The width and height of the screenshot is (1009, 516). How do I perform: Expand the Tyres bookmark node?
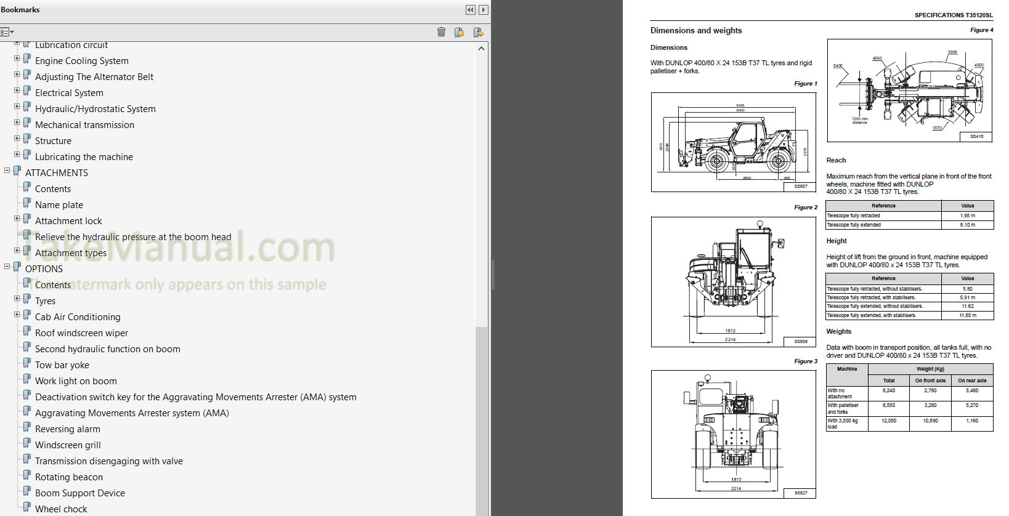[x=17, y=299]
